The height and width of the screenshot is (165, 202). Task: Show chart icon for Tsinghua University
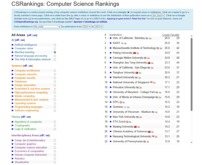click(x=140, y=73)
